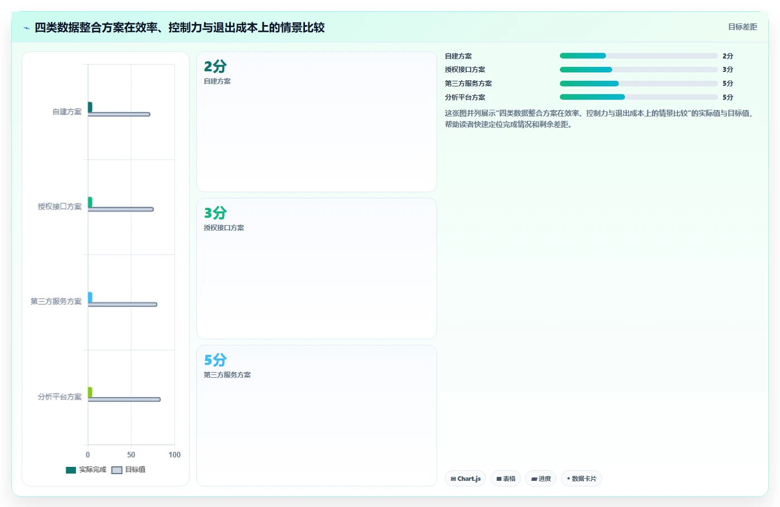Click the 分析平台方案 progress bar

[x=639, y=97]
